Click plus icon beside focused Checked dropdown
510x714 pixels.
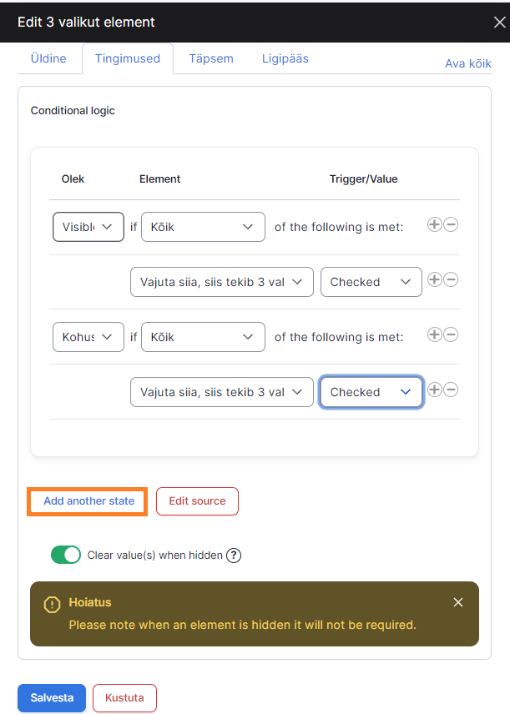coord(434,390)
